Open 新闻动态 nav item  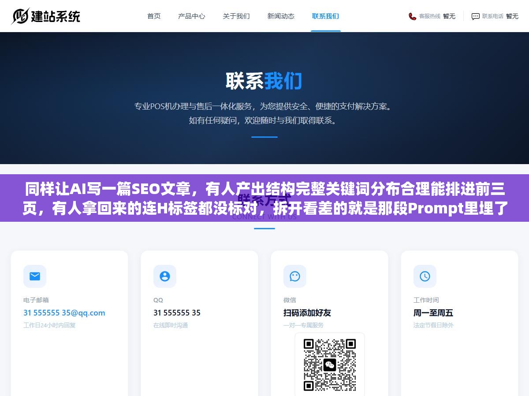click(281, 16)
